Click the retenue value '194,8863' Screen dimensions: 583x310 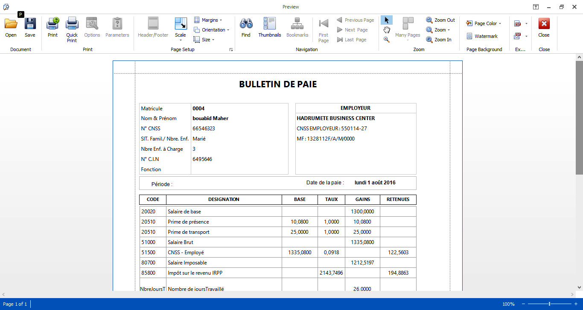(x=398, y=273)
